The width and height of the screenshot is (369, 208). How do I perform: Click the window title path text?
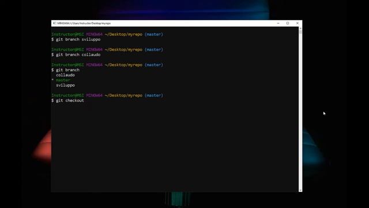tap(84, 23)
